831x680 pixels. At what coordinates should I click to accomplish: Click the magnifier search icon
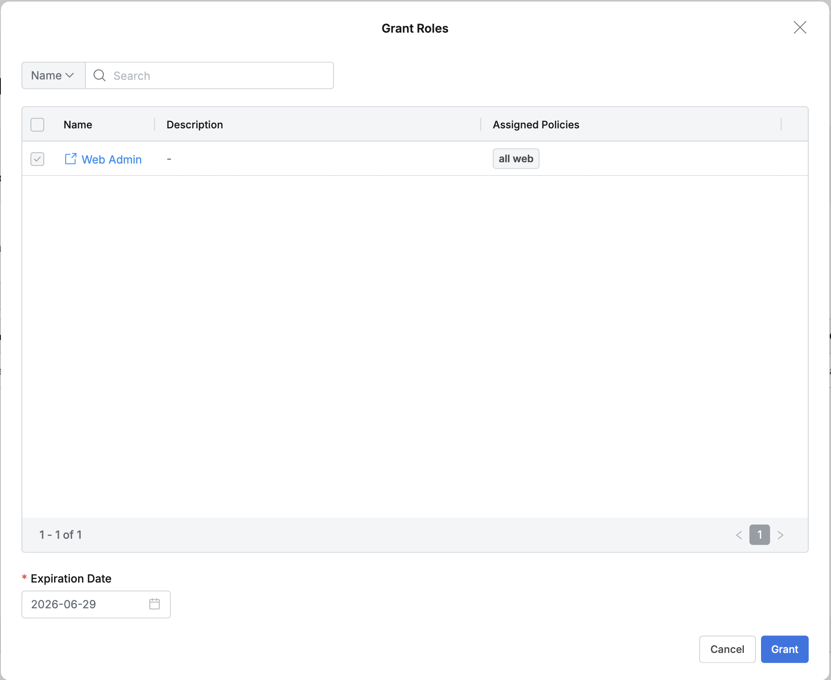pyautogui.click(x=100, y=76)
